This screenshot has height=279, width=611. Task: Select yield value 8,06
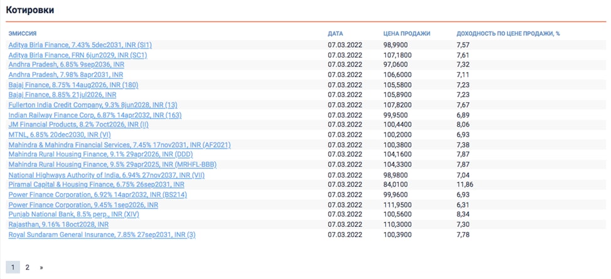(463, 125)
